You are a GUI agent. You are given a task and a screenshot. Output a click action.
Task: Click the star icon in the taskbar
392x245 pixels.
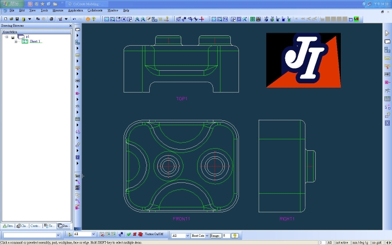[x=42, y=4]
